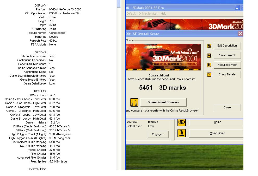Viewport: 258px width, 176px height.
Task: Click the Change... settings button
Action: click(x=158, y=134)
